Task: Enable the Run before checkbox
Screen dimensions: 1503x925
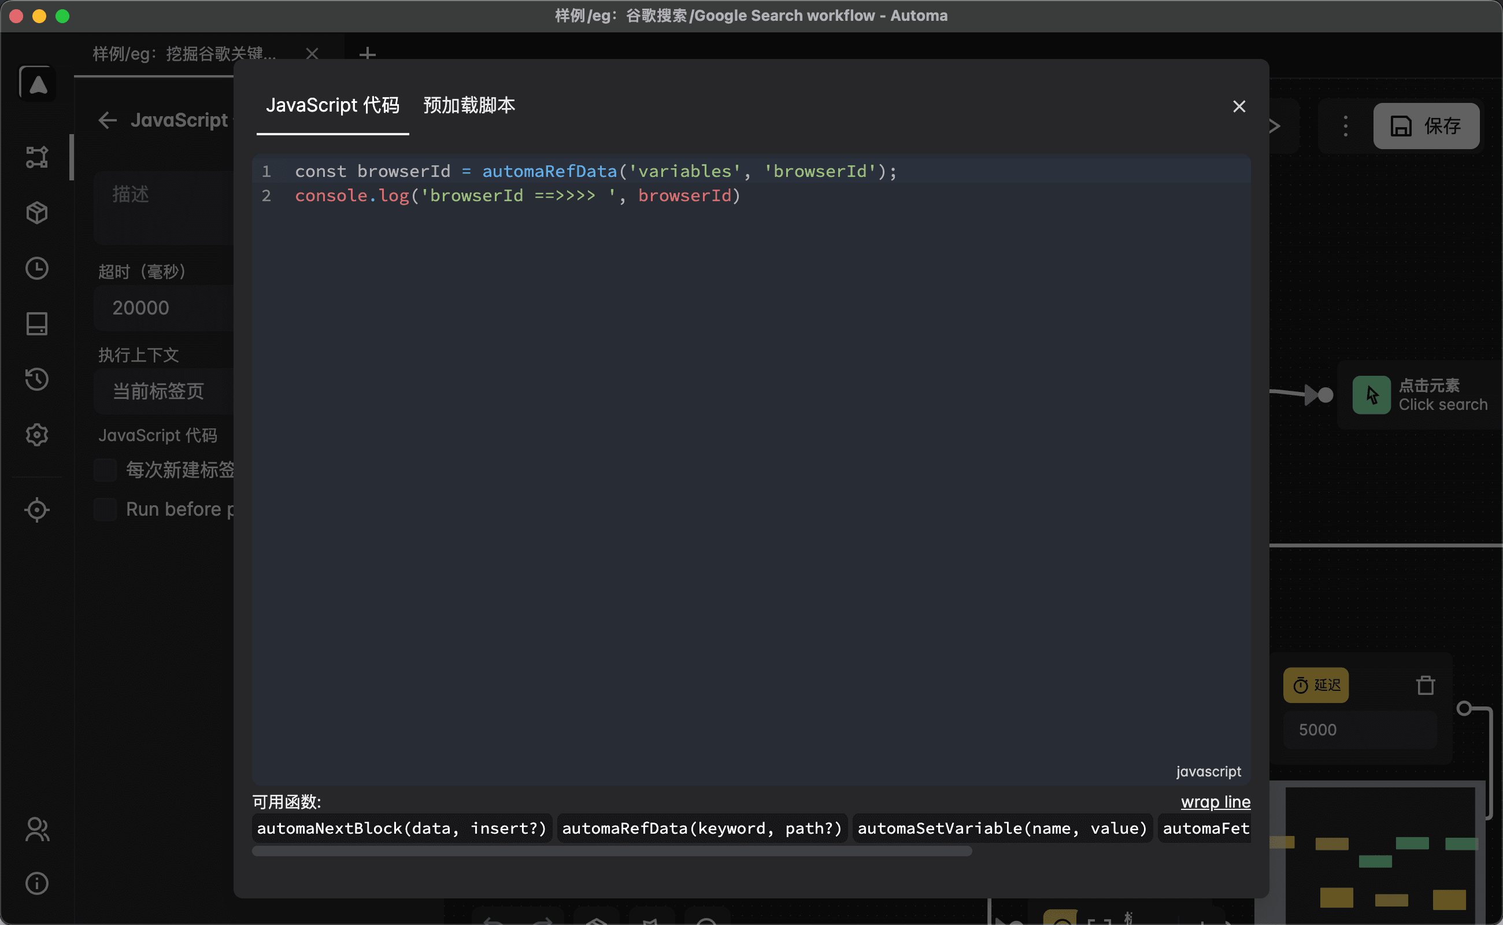Action: point(105,509)
